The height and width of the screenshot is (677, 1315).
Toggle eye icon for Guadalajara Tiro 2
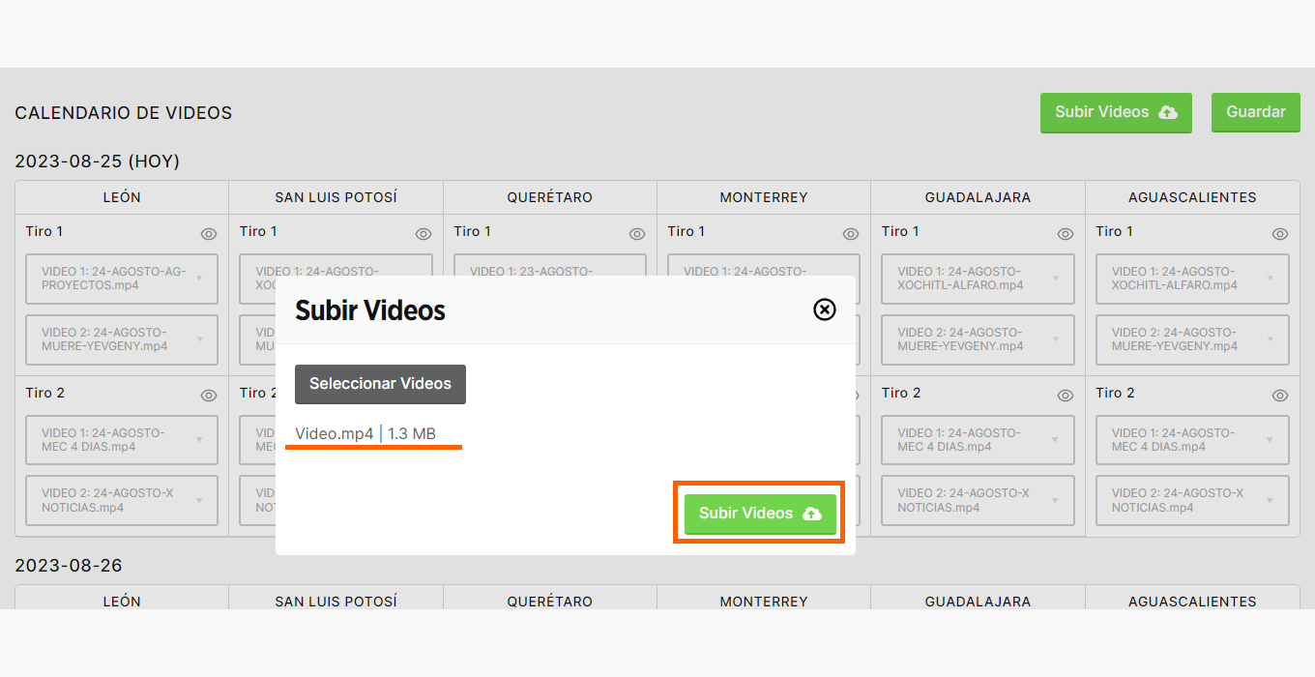pos(1065,396)
